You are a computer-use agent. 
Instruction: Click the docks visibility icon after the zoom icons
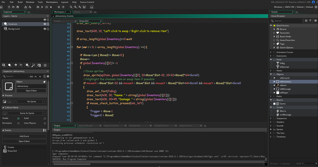pyautogui.click(x=84, y=7)
